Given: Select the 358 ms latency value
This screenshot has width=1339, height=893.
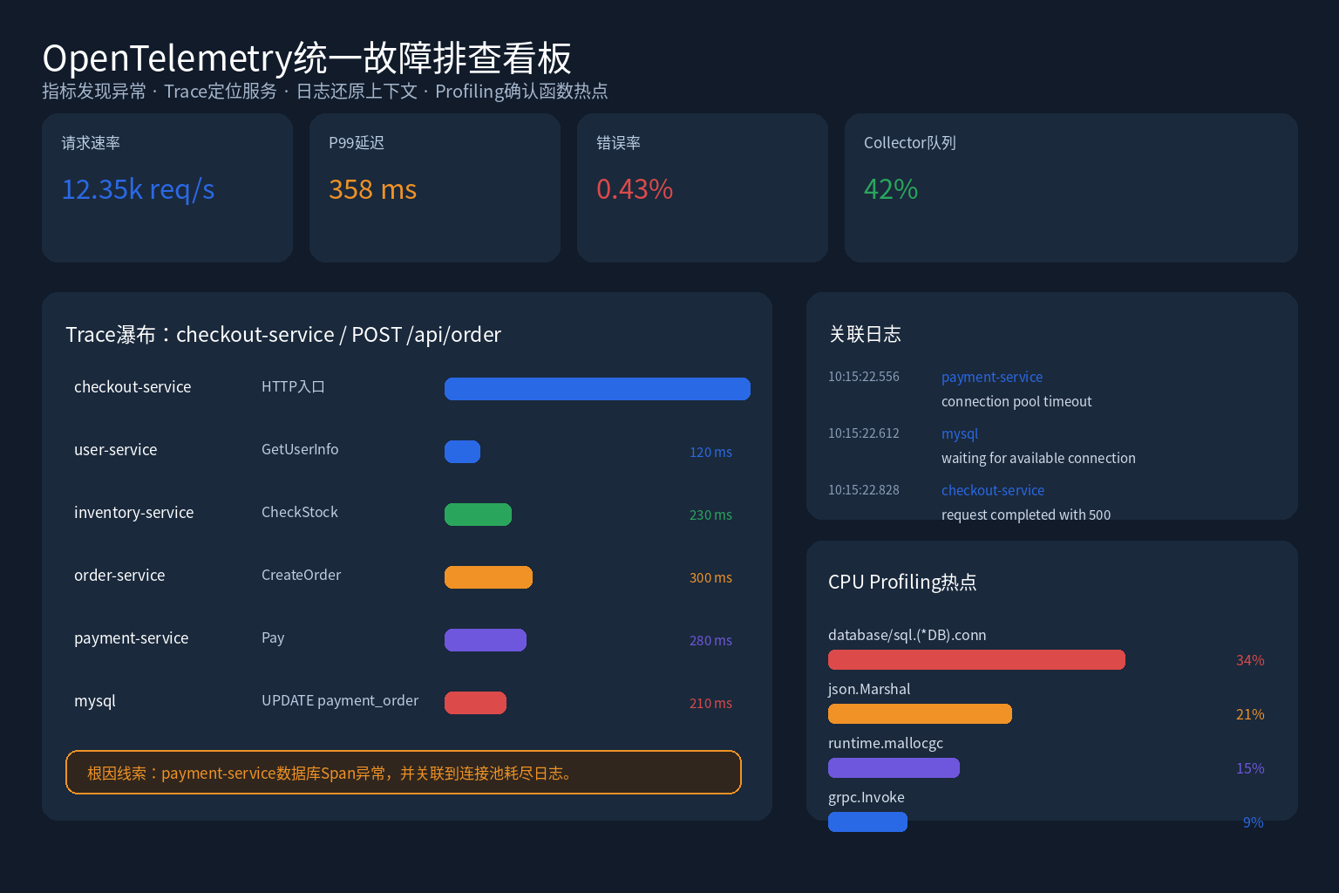Looking at the screenshot, I should coord(372,189).
